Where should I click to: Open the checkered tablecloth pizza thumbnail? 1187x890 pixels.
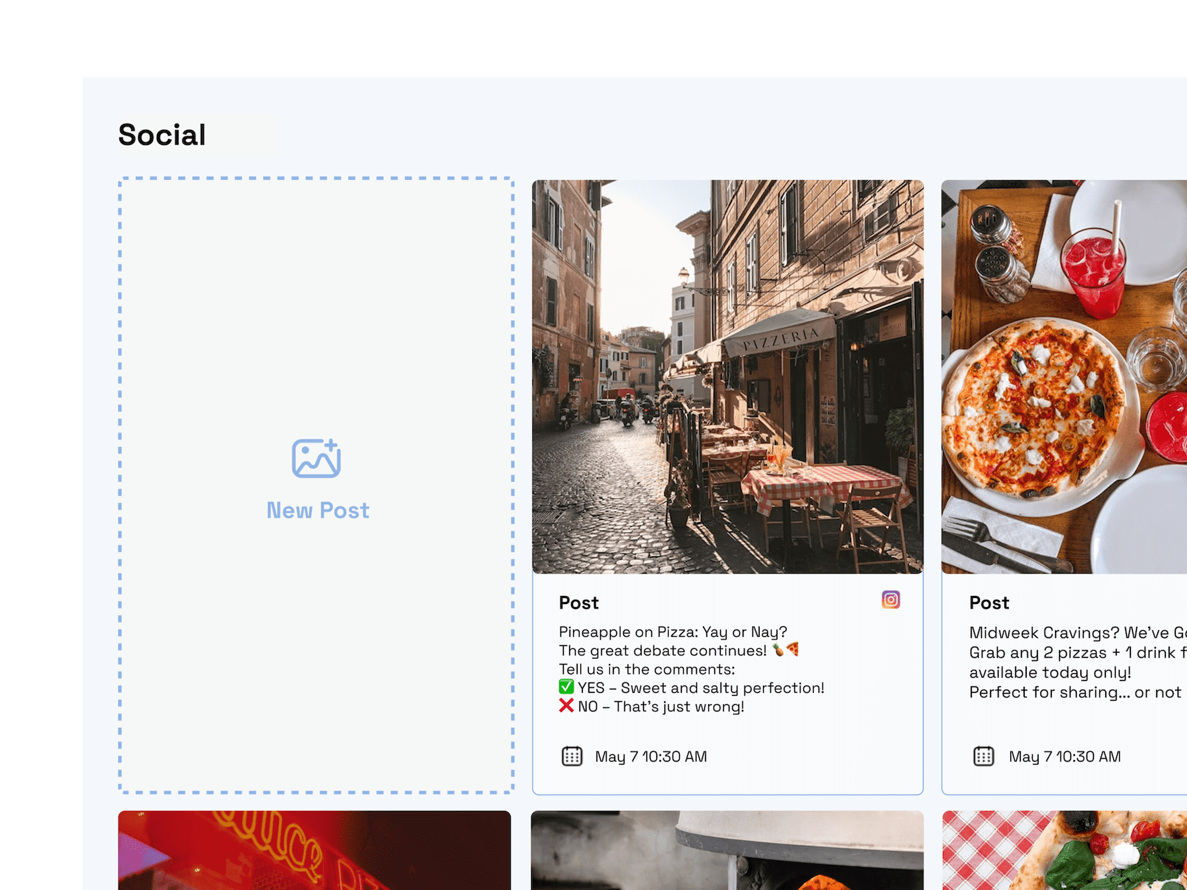1064,850
